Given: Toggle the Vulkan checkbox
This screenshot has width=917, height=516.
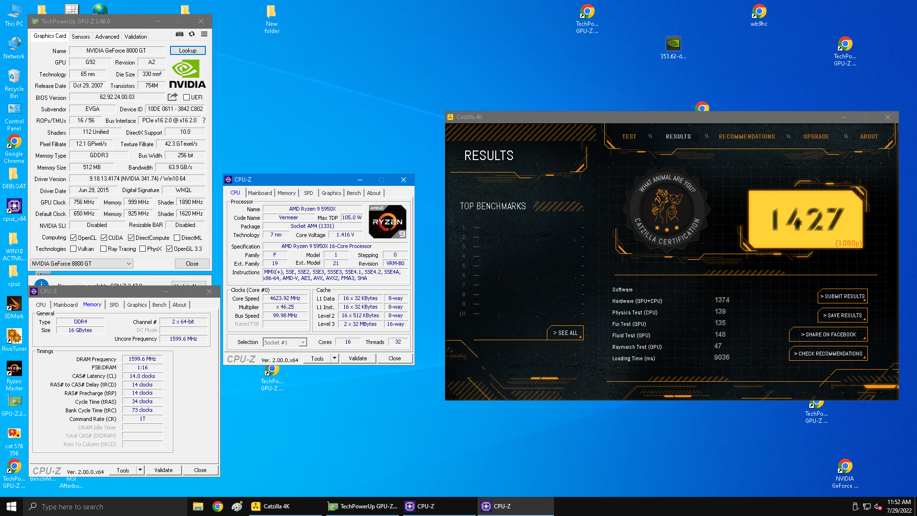Looking at the screenshot, I should pyautogui.click(x=73, y=249).
